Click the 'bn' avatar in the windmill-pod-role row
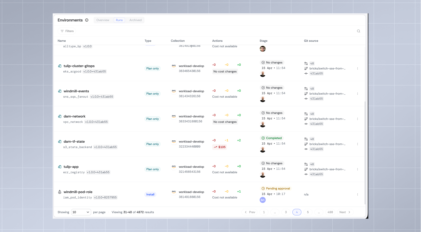The width and height of the screenshot is (421, 232). (x=263, y=200)
